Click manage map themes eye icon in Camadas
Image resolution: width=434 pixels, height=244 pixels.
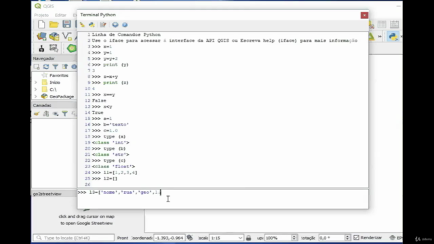(56, 114)
